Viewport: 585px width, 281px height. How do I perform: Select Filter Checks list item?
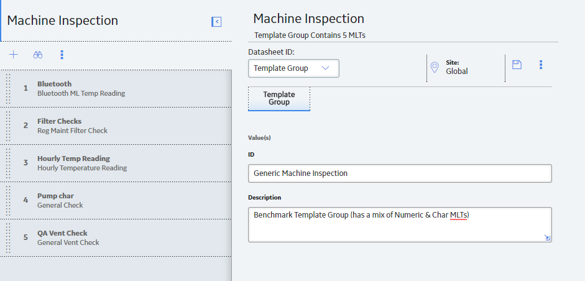(116, 126)
